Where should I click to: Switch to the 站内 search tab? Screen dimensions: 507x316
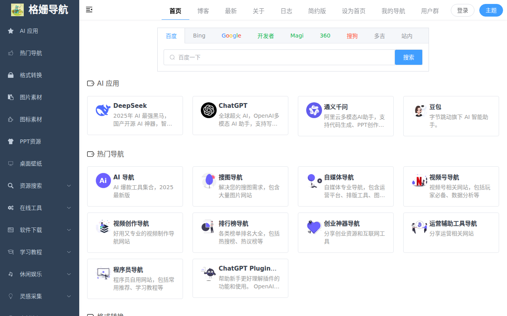tap(407, 36)
